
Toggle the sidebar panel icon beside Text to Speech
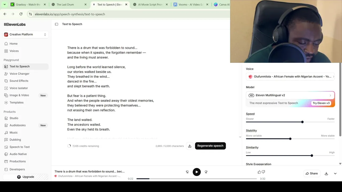56,24
